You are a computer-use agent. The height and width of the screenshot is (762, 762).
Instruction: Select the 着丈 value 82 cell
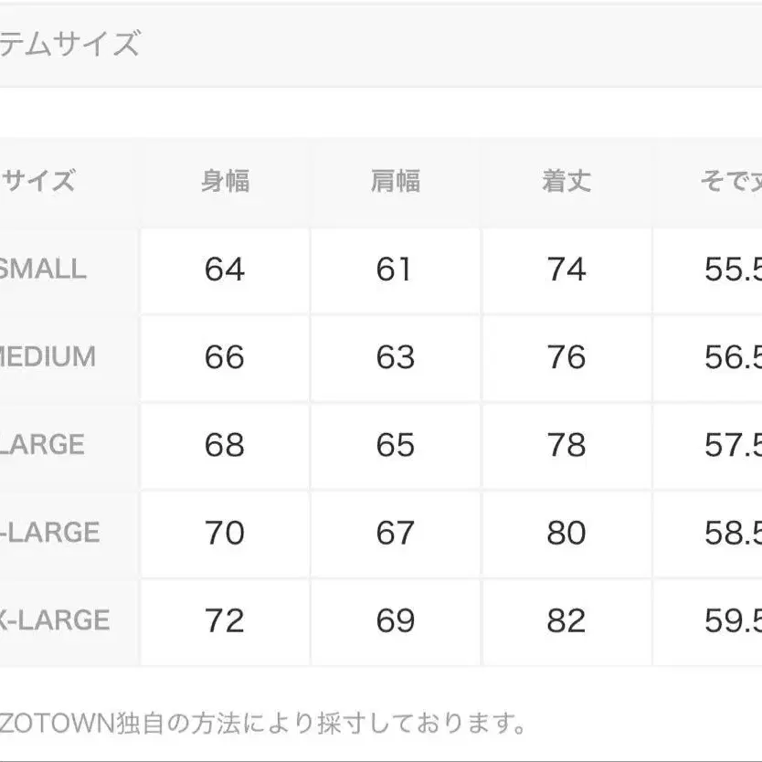(566, 621)
